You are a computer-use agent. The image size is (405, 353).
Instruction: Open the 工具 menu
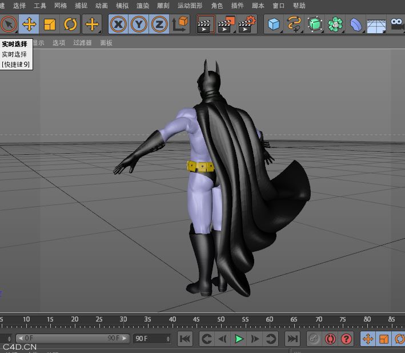[40, 6]
